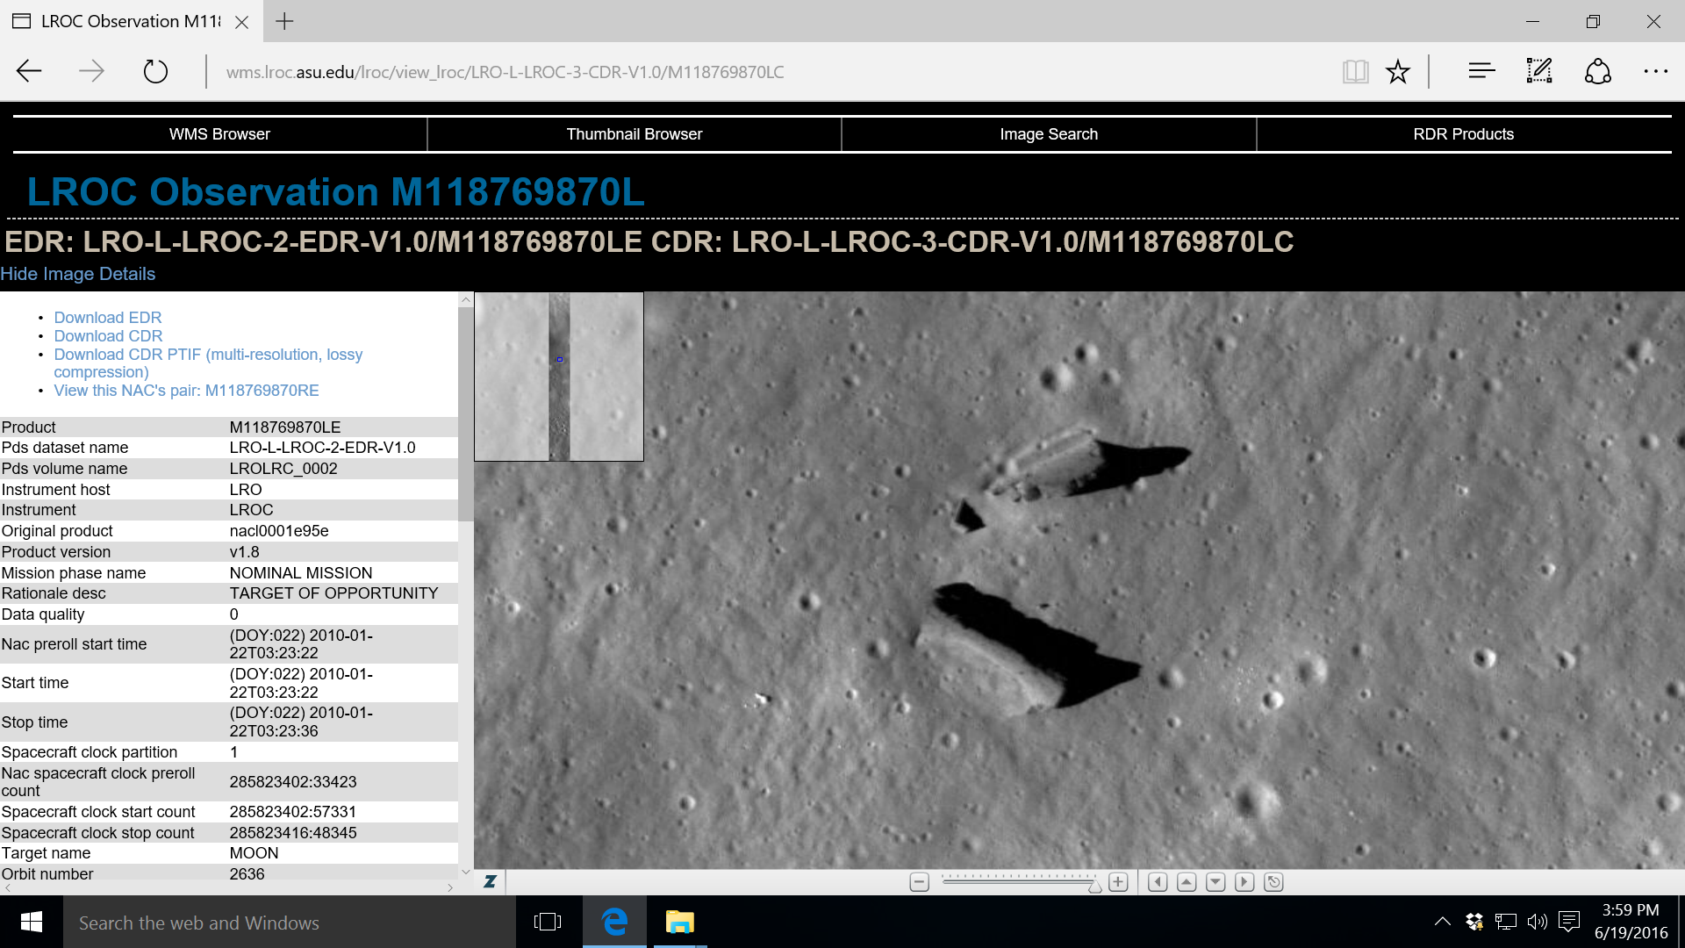Click the Zoomify Z logo
This screenshot has height=948, width=1685.
490,881
